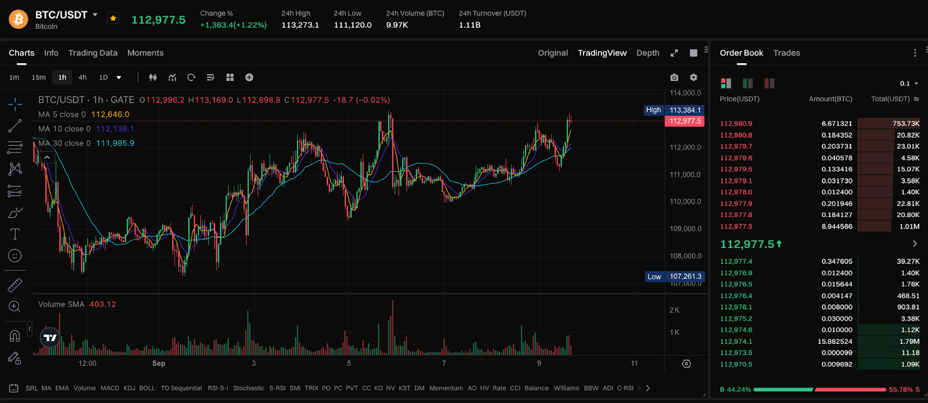Lock all drawing tools
Screen dimensions: 928x403
15,358
